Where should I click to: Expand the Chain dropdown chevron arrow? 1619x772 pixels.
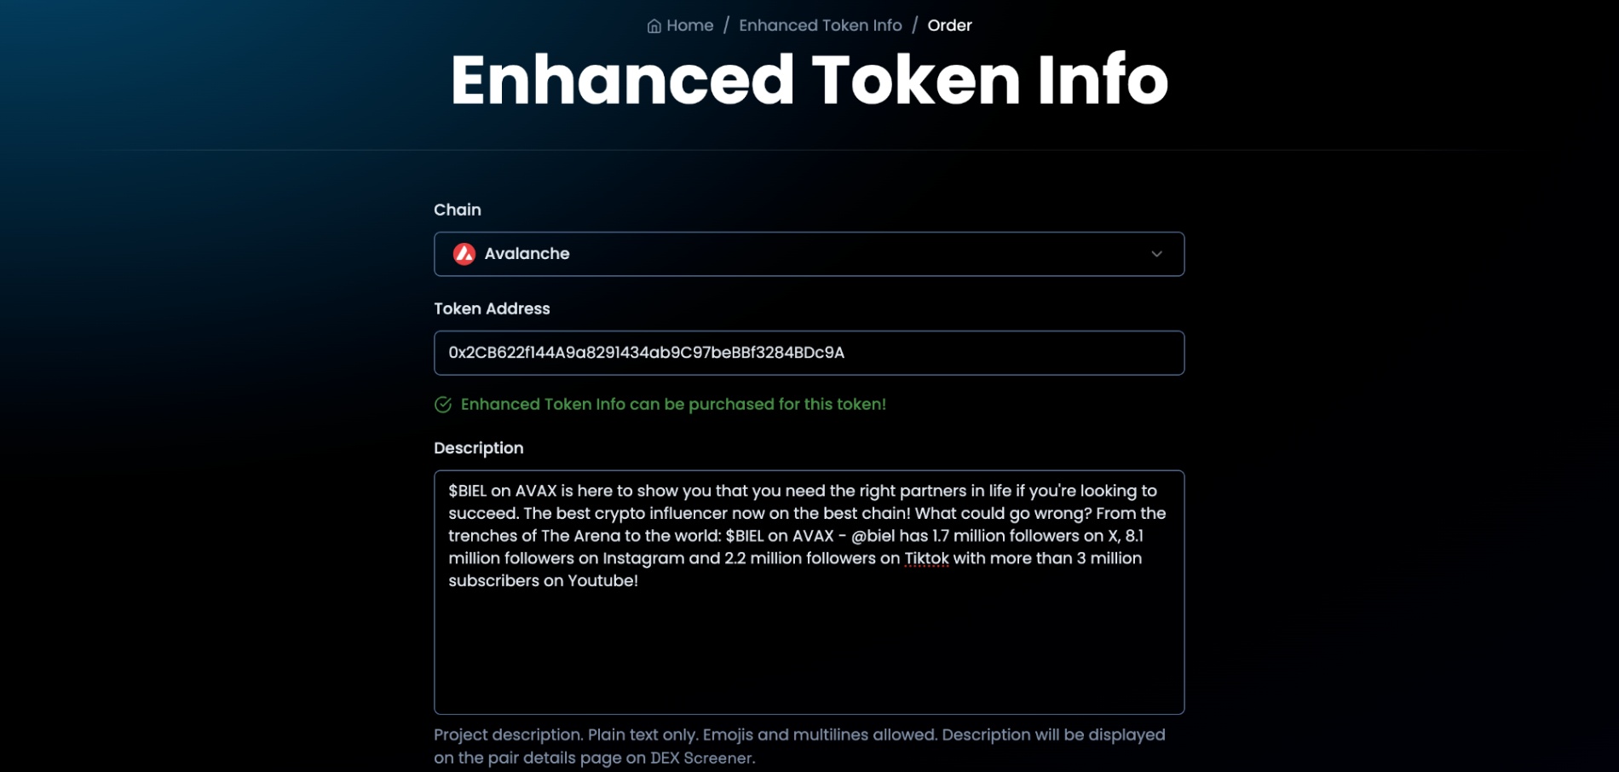tap(1156, 254)
